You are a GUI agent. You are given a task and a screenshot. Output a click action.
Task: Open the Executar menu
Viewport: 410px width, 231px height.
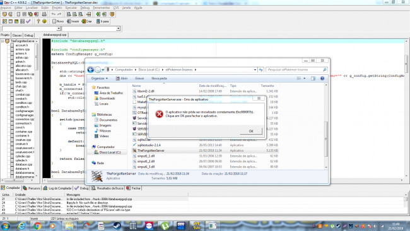pos(71,8)
